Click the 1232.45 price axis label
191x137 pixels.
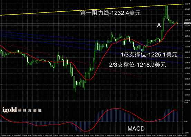pyautogui.click(x=187, y=4)
